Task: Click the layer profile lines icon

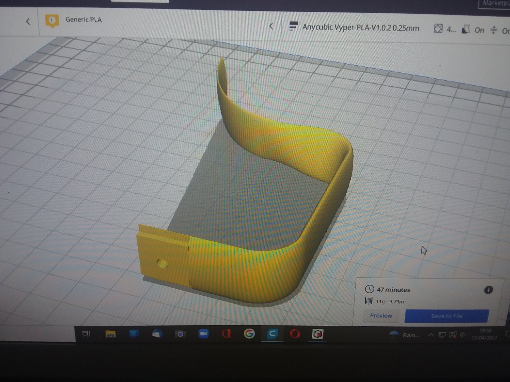Action: (x=293, y=26)
